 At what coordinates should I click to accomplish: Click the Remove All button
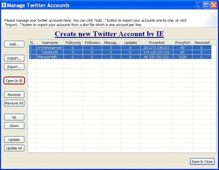point(14,103)
